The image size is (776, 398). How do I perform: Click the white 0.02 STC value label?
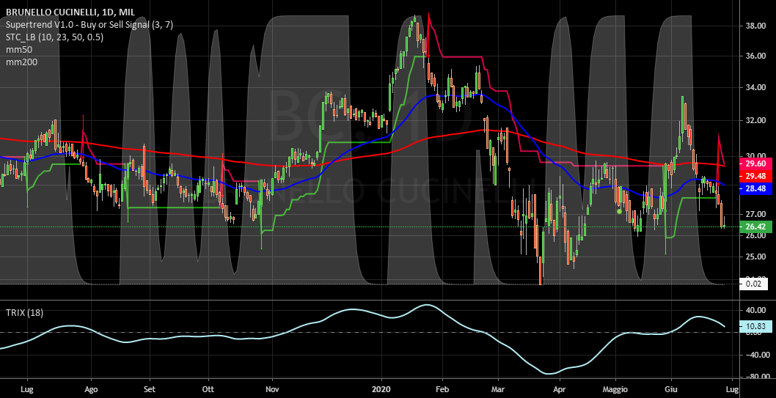755,284
